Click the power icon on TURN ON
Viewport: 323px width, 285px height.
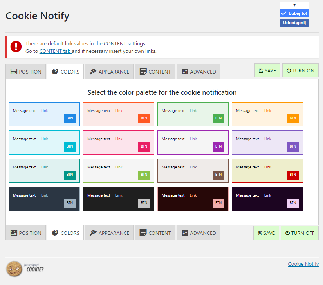(x=289, y=70)
